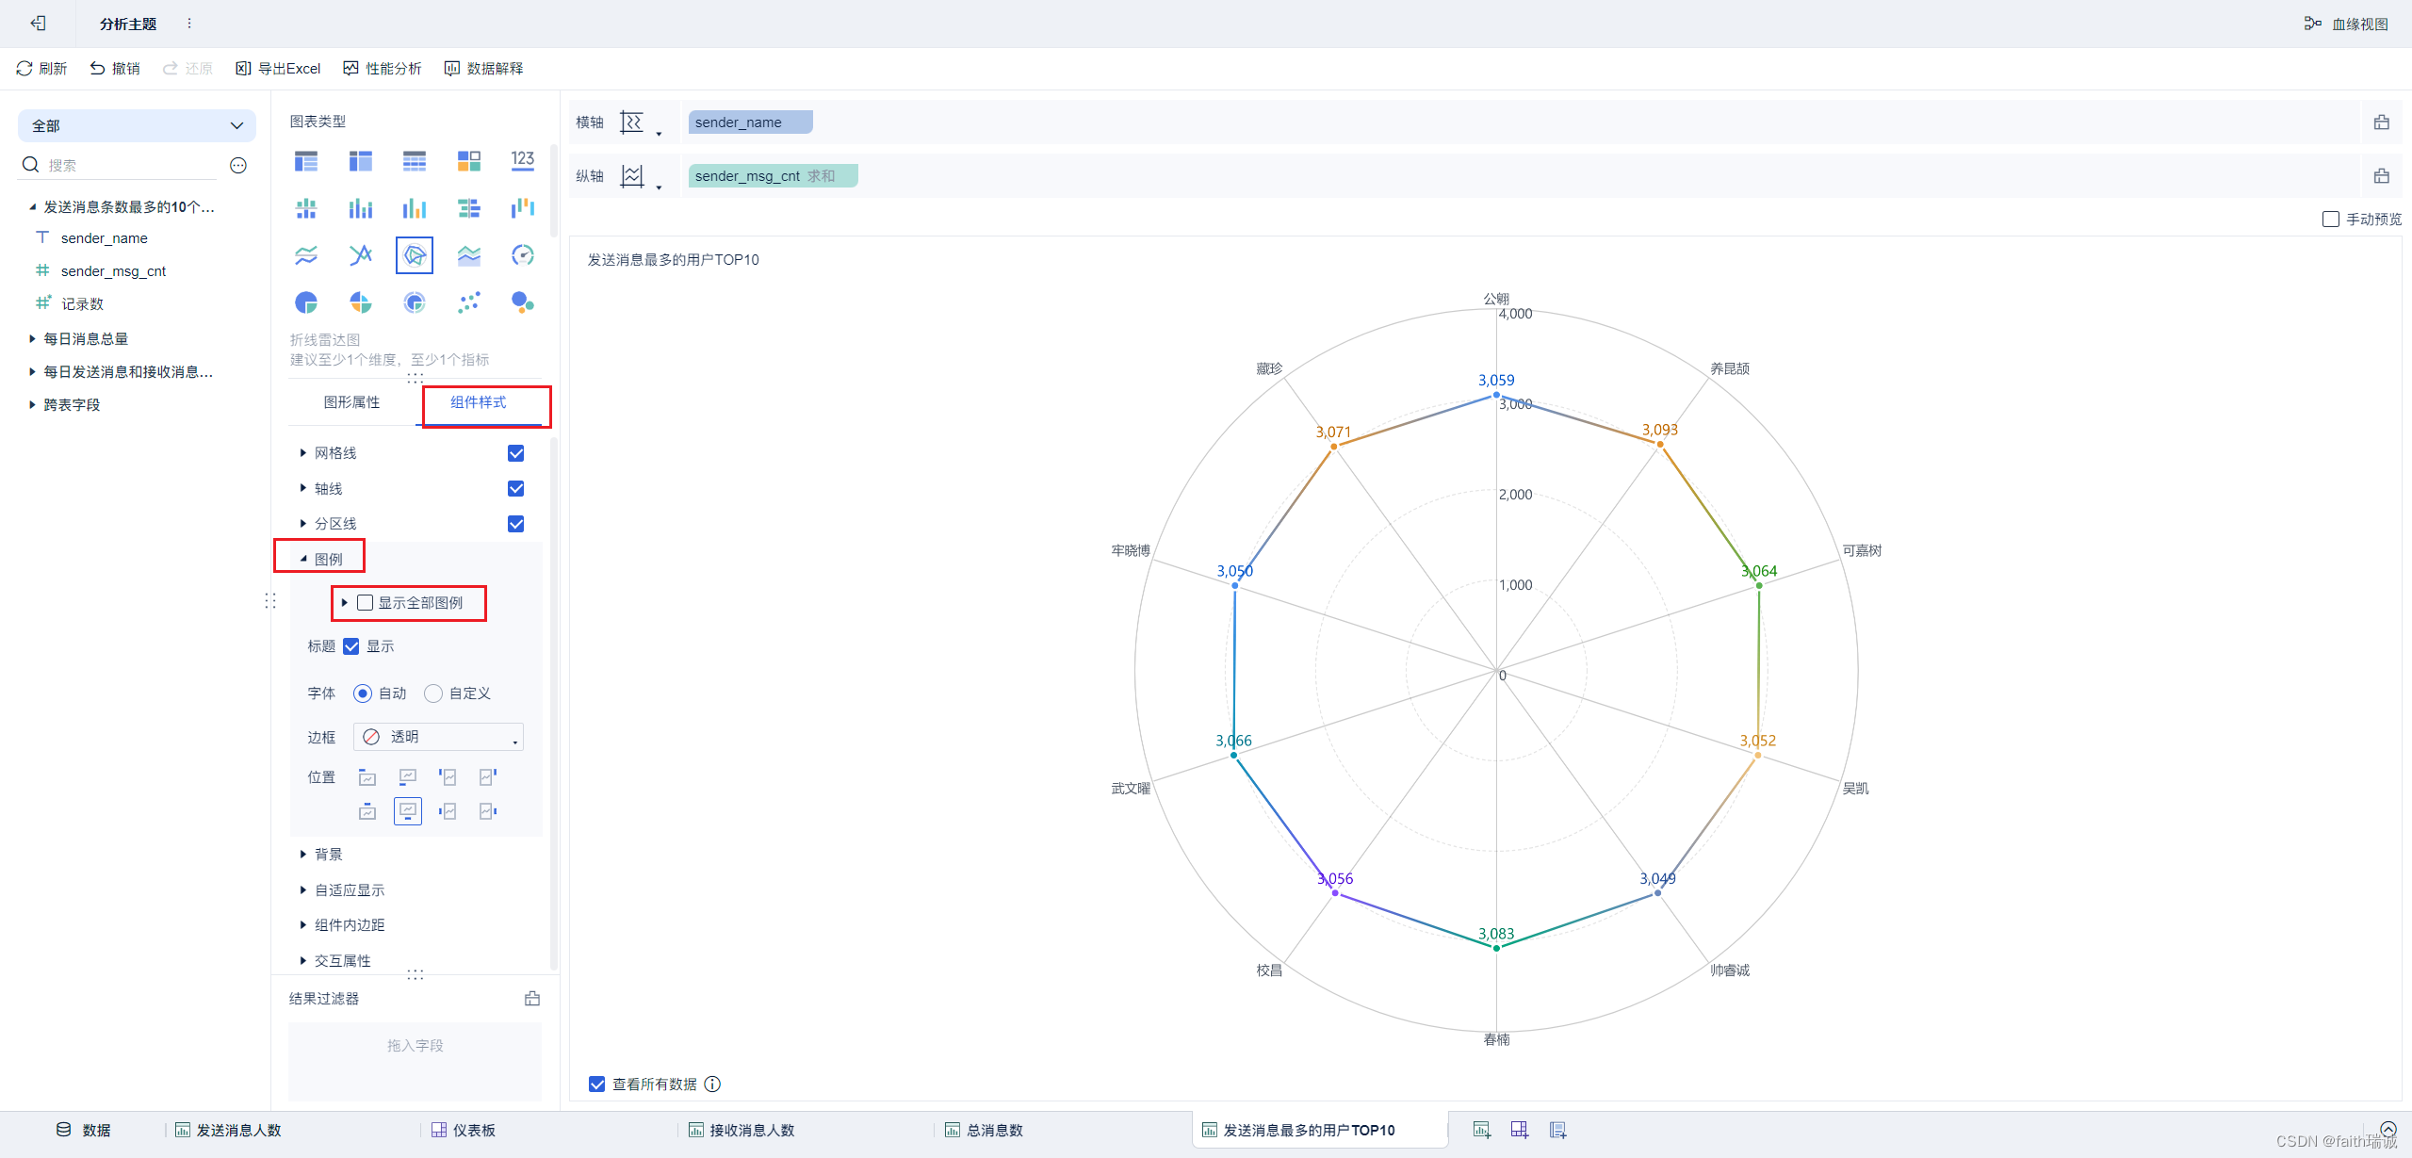
Task: Expand the daily message total dataset
Action: (85, 339)
